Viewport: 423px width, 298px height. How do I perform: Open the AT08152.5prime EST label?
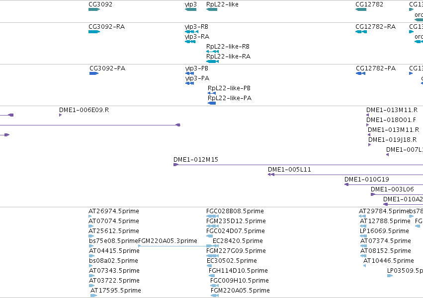[386, 251]
